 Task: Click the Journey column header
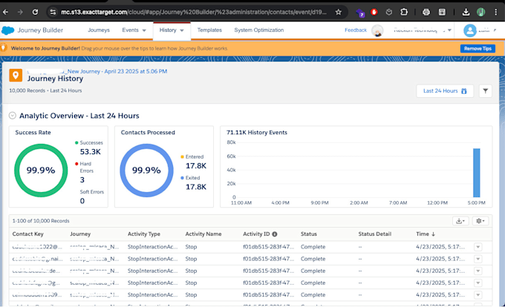coord(80,234)
